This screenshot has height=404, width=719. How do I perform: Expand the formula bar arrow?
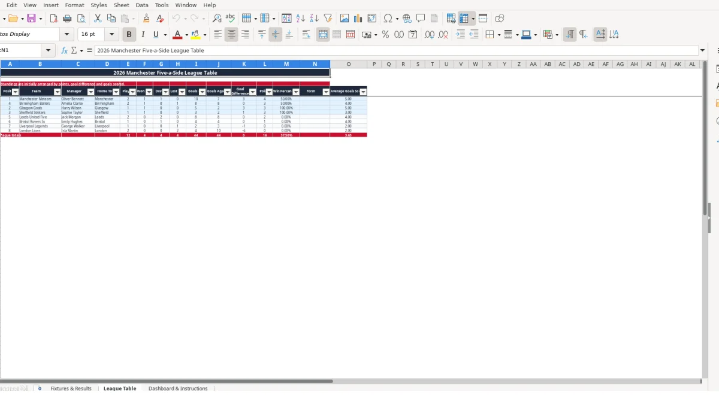(703, 51)
